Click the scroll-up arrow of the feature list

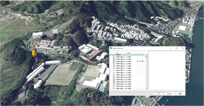pos(146,55)
